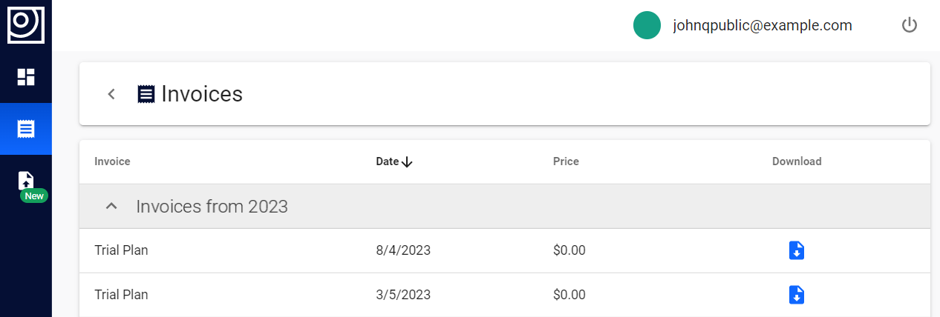Screen dimensions: 940x317
Task: Collapse the Invoices from 2023 group chevron
Action: 111,206
